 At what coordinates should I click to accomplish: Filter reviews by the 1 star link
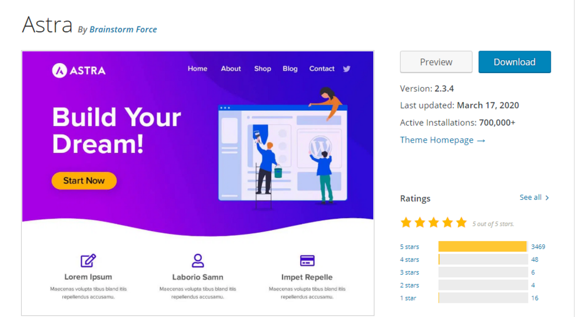tap(408, 298)
